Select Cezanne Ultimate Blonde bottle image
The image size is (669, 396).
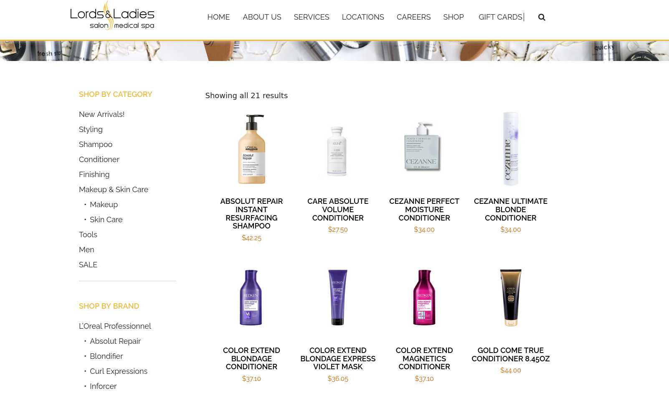point(510,149)
